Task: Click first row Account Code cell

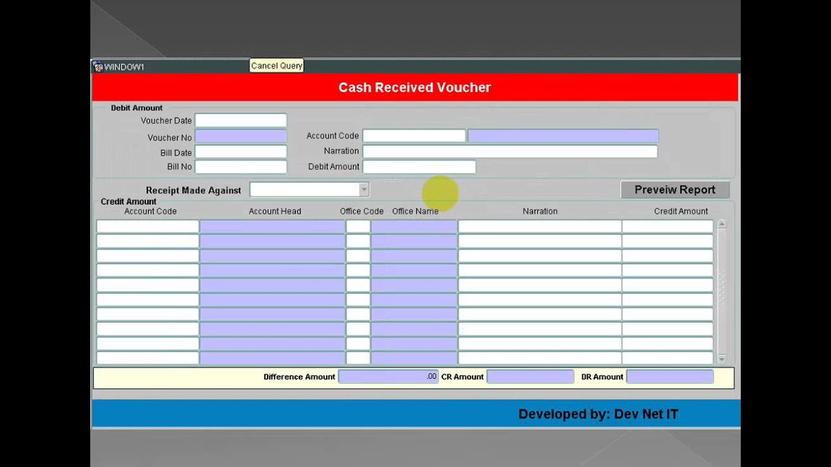Action: (x=147, y=226)
